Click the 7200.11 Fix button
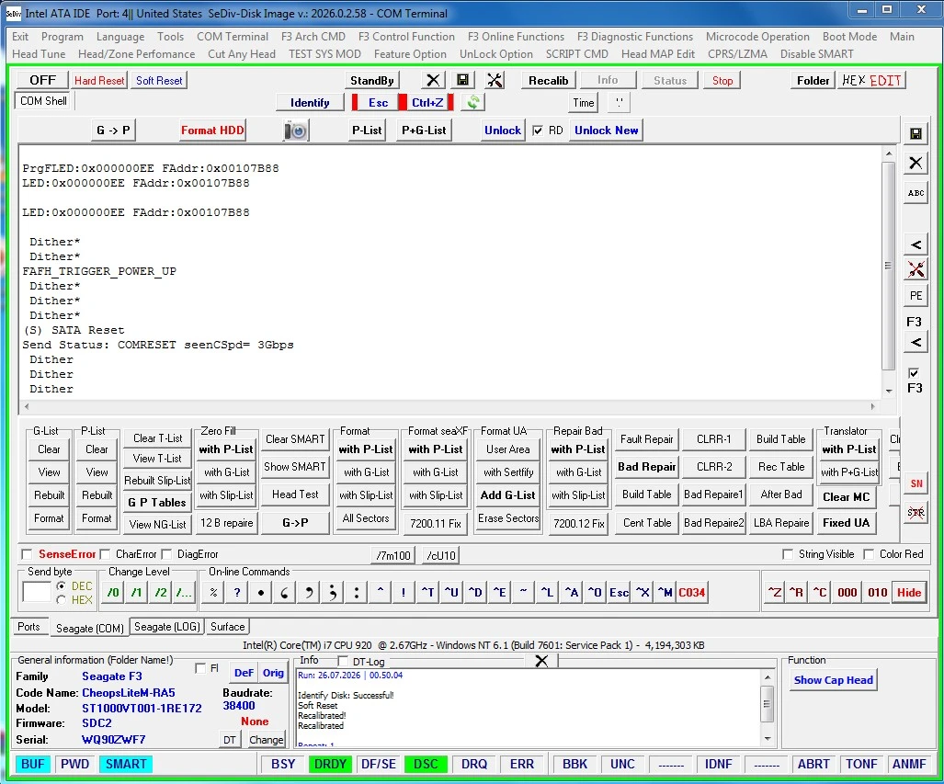The image size is (944, 784). [436, 523]
